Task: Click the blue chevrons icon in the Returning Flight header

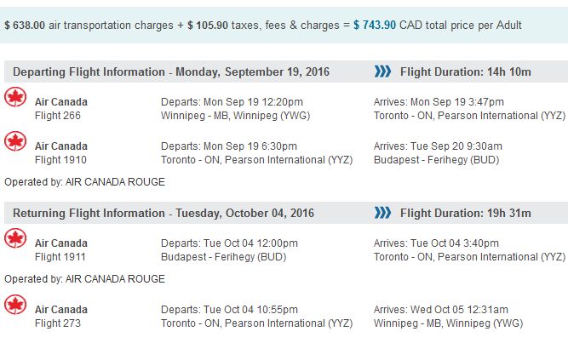Action: click(x=382, y=213)
